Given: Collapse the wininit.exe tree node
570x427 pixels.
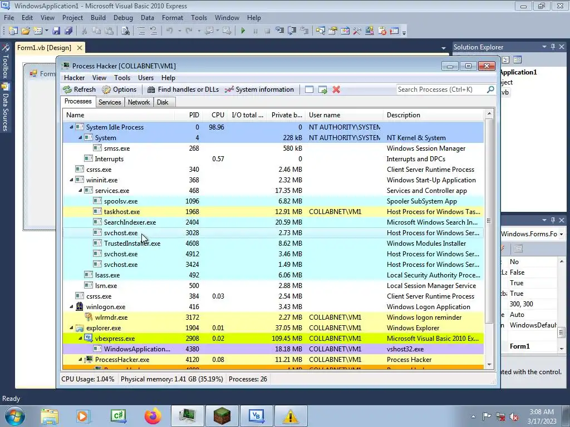Looking at the screenshot, I should pyautogui.click(x=71, y=180).
